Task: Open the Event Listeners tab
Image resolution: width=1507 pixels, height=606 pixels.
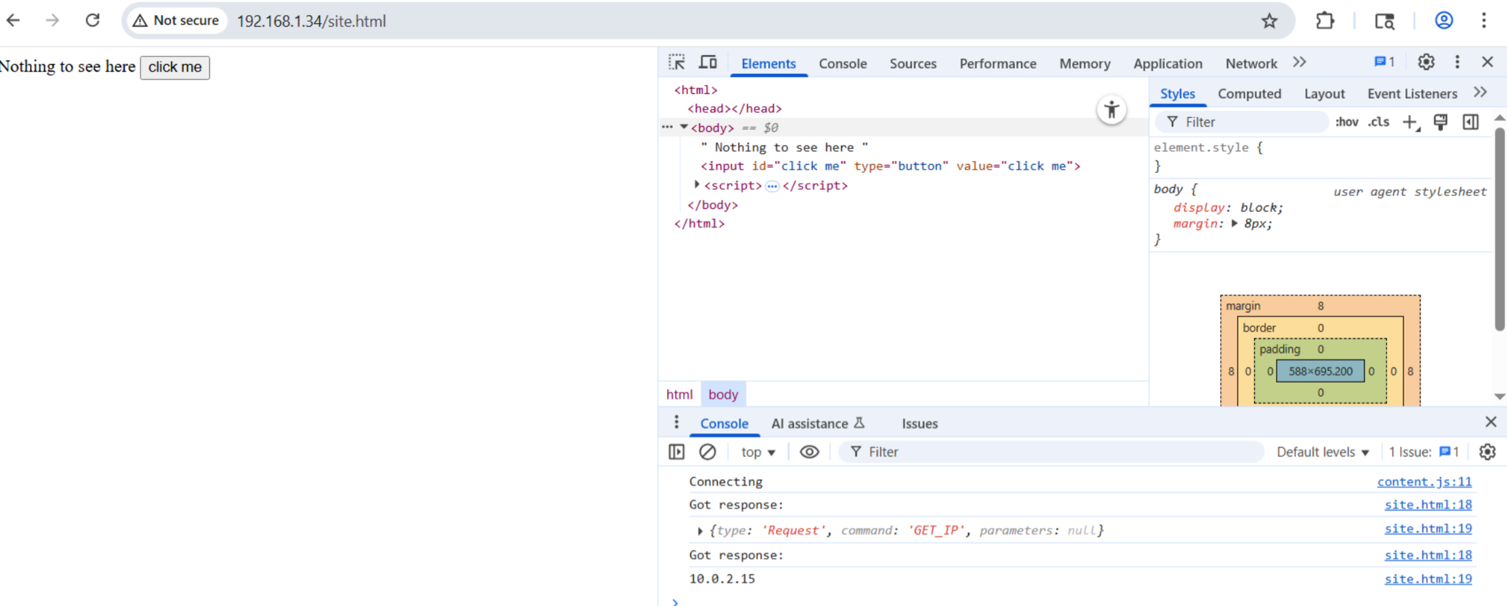Action: pyautogui.click(x=1412, y=93)
